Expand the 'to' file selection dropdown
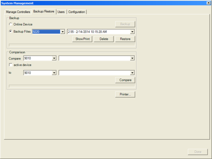This screenshot has width=212, height=159. coord(132,73)
